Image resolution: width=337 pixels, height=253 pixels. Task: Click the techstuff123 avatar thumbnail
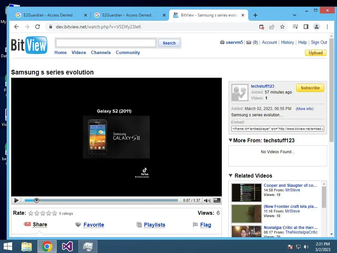(x=240, y=92)
